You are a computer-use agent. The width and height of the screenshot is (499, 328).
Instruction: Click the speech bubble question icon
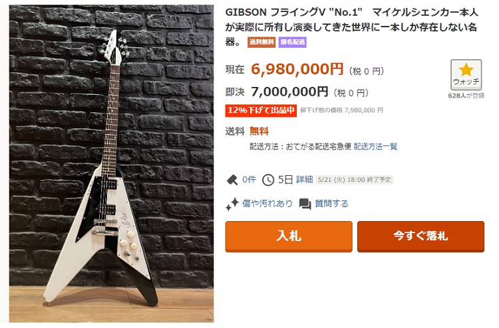pos(305,204)
